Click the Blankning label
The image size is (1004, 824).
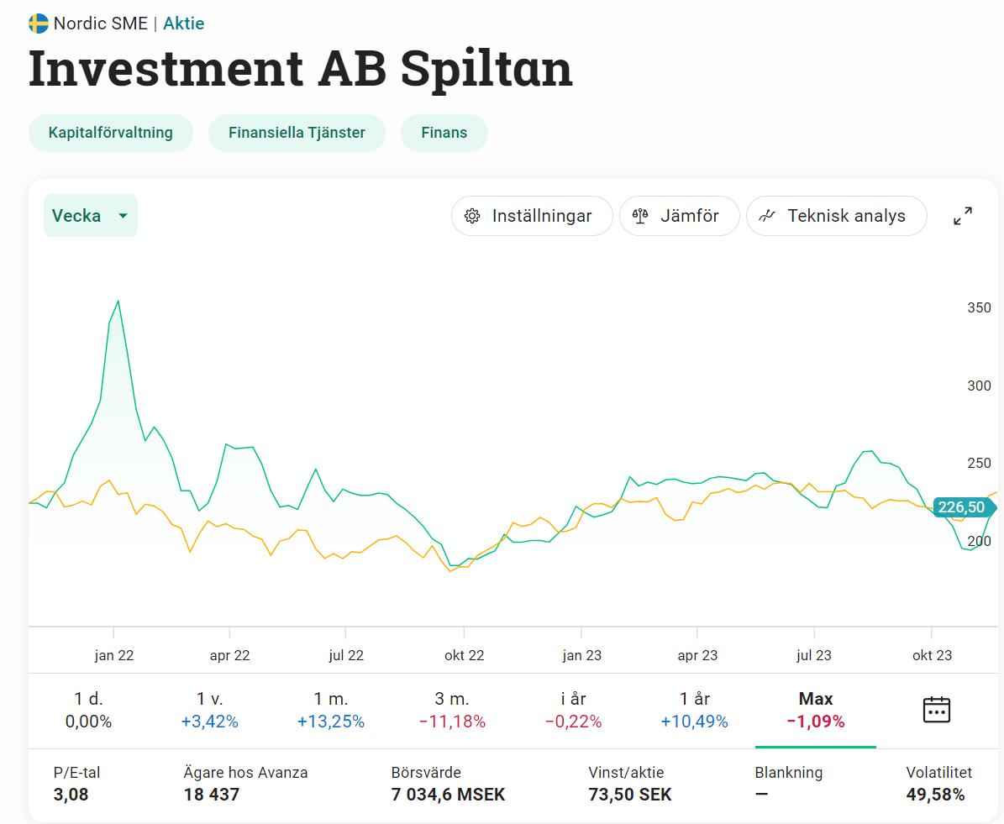pyautogui.click(x=789, y=772)
